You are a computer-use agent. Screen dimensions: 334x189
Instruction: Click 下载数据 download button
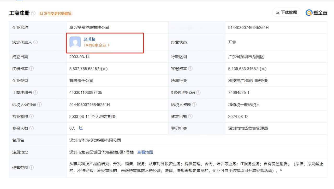coord(287,12)
